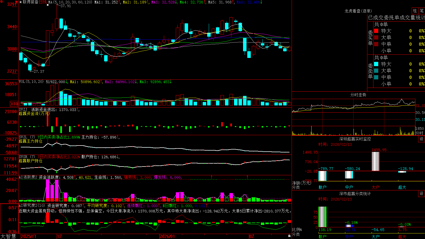Click the red 特大 buy-order color swatch

coord(376,31)
